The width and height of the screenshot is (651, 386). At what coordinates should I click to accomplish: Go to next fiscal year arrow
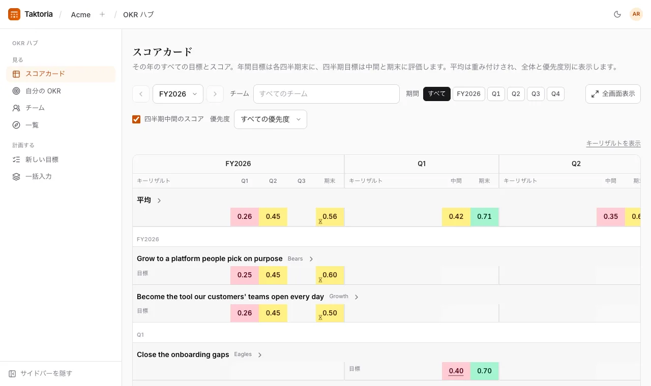point(215,94)
